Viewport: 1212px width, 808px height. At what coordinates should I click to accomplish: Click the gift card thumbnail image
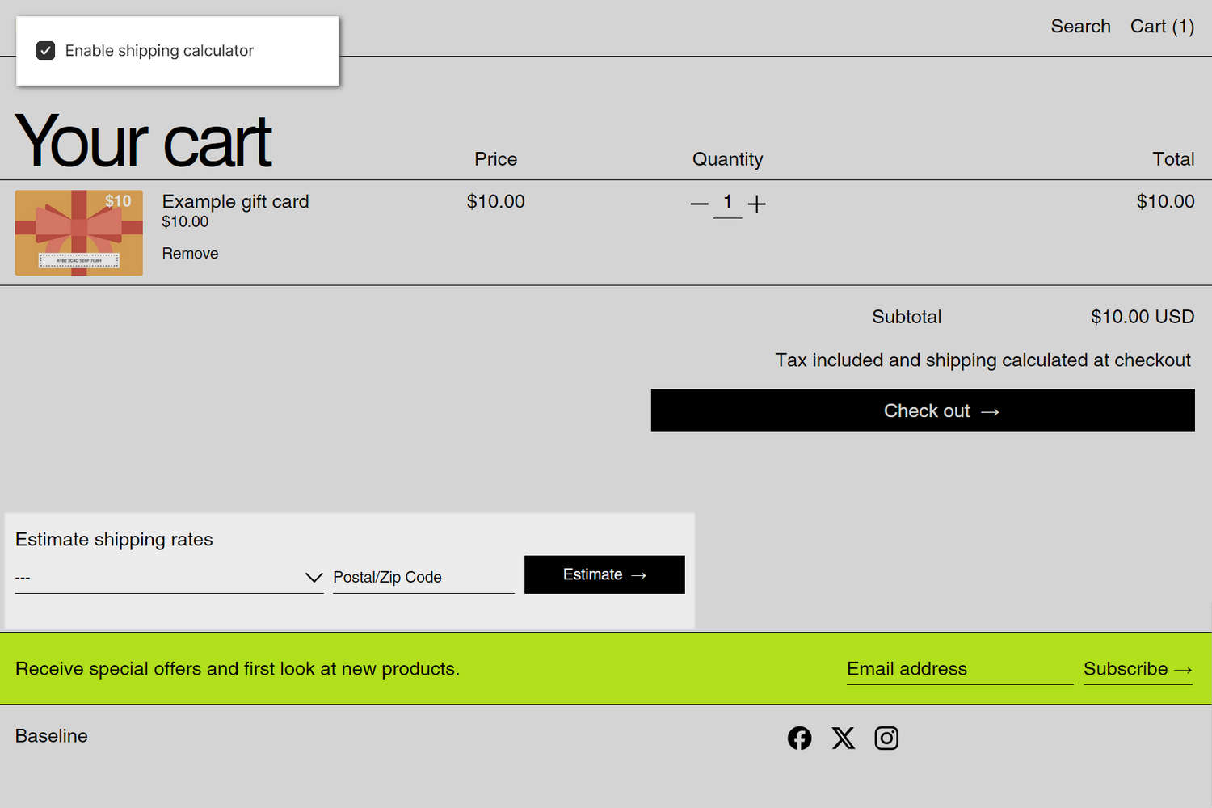[78, 233]
